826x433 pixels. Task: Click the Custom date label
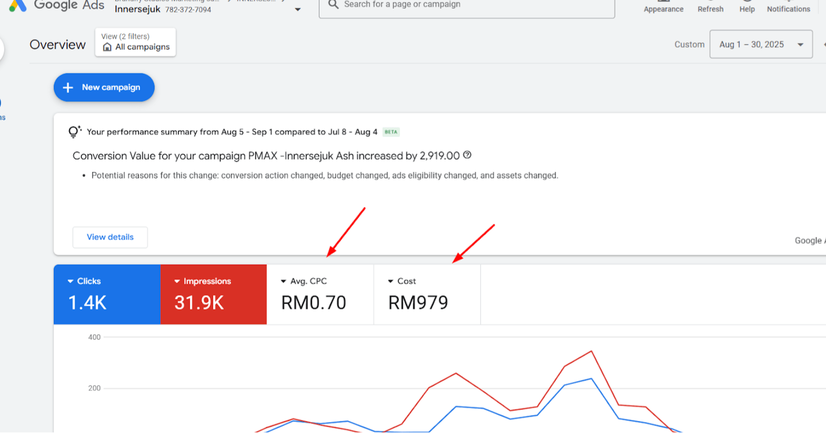[x=689, y=45]
